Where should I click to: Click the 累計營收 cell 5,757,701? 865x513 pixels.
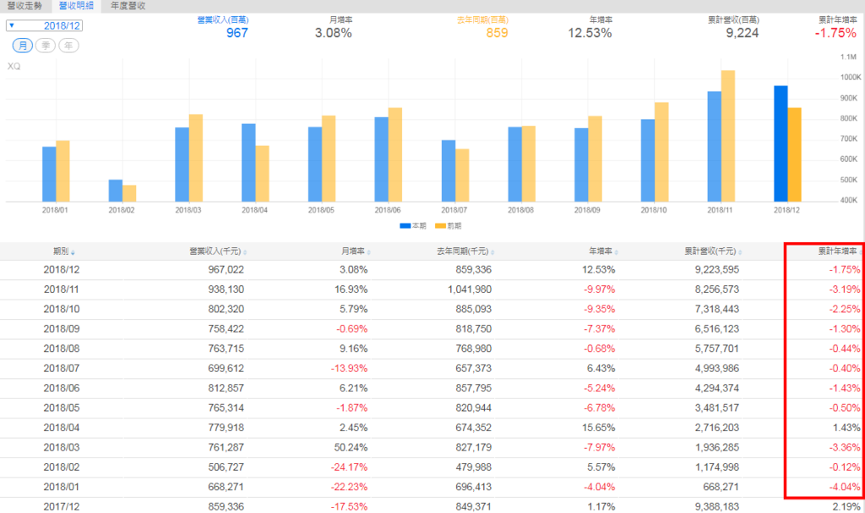point(716,348)
